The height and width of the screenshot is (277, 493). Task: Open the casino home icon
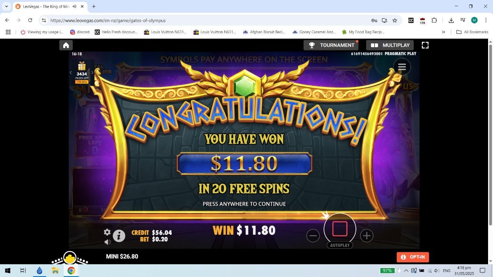point(66,45)
